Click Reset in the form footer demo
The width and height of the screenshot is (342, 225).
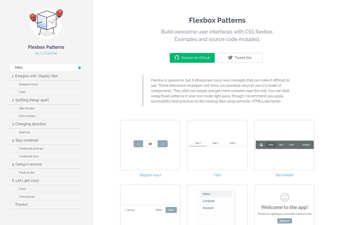click(x=158, y=210)
